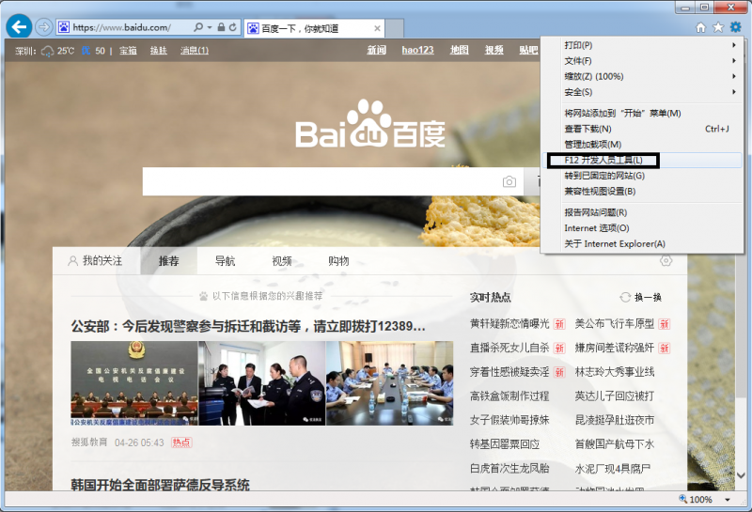The height and width of the screenshot is (512, 752).
Task: Open the 公安部 headline news article
Action: click(248, 327)
